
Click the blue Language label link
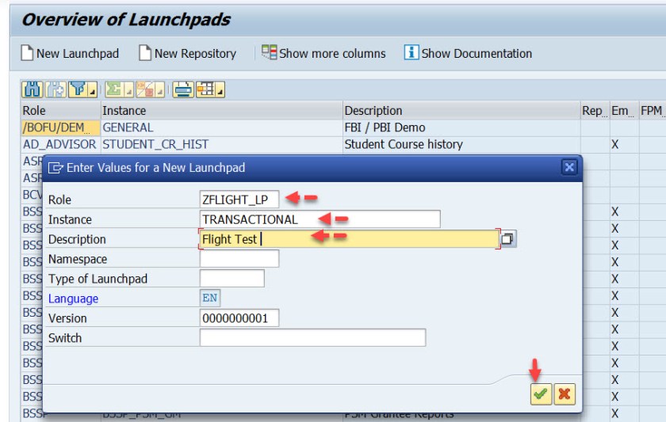pos(73,298)
